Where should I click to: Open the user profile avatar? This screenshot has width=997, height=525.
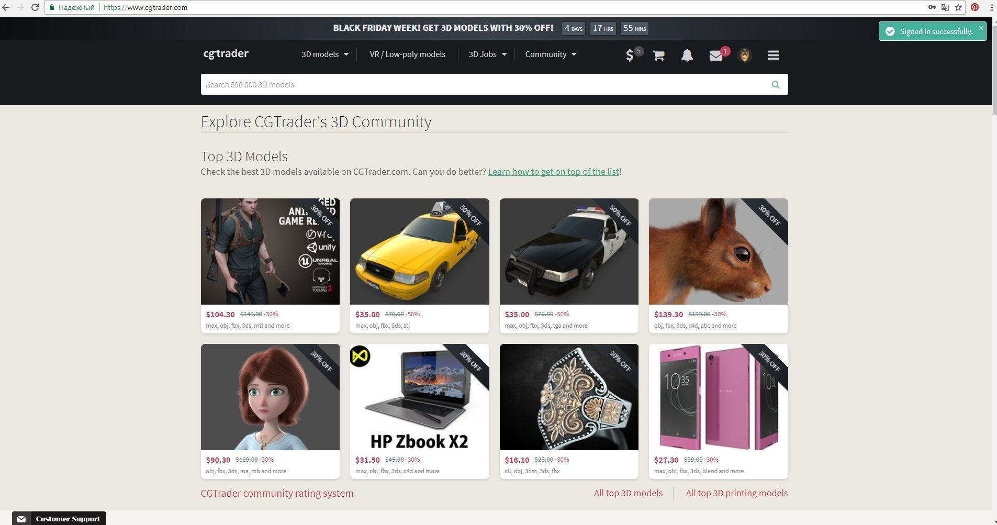point(745,55)
